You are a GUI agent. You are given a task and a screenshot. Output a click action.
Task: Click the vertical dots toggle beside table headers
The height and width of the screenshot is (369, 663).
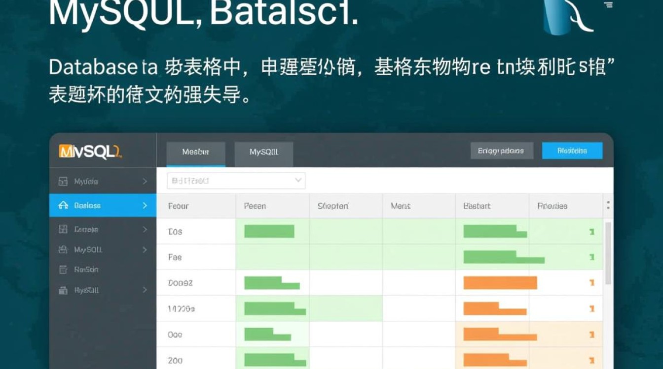pyautogui.click(x=607, y=205)
